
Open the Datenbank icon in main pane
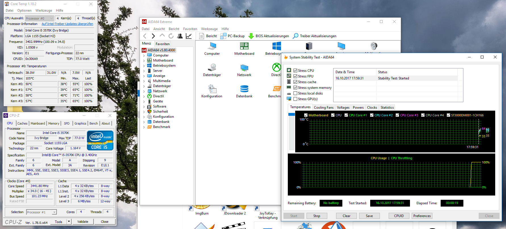click(x=244, y=91)
